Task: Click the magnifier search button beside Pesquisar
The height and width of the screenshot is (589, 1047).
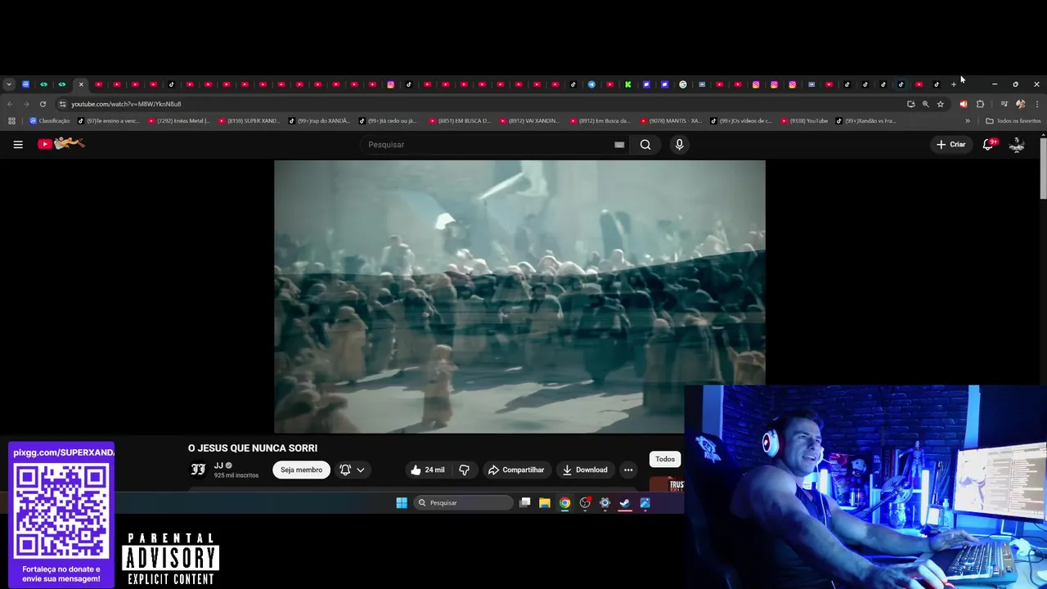Action: [645, 145]
